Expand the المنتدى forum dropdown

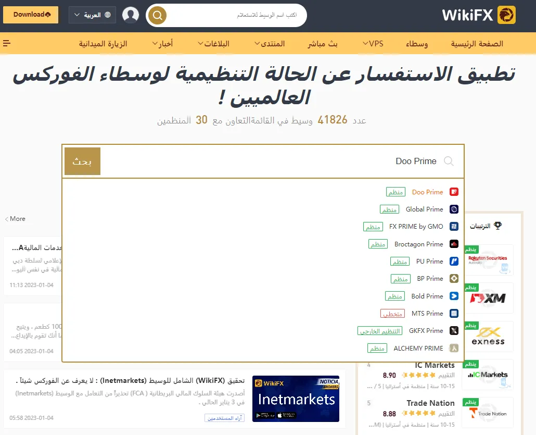[x=270, y=43]
